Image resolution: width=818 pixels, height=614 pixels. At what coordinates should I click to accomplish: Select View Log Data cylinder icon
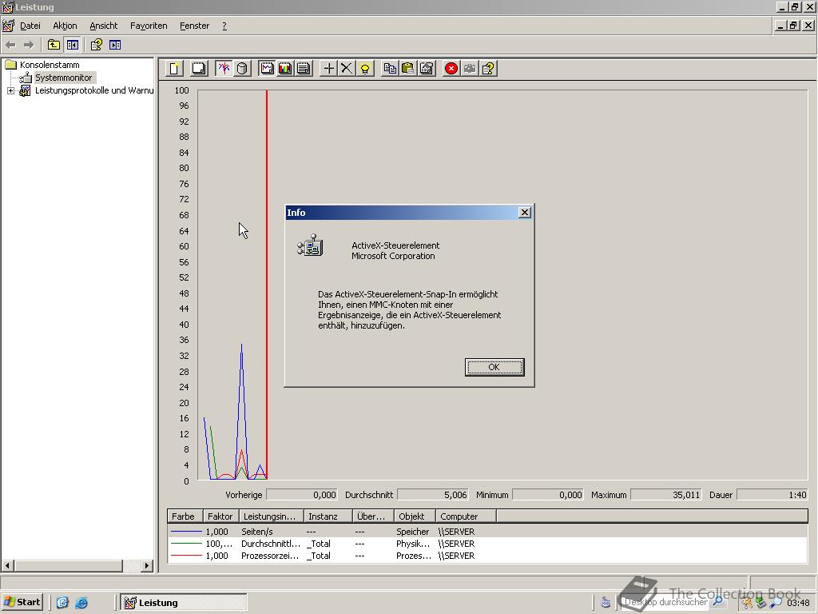pyautogui.click(x=241, y=69)
